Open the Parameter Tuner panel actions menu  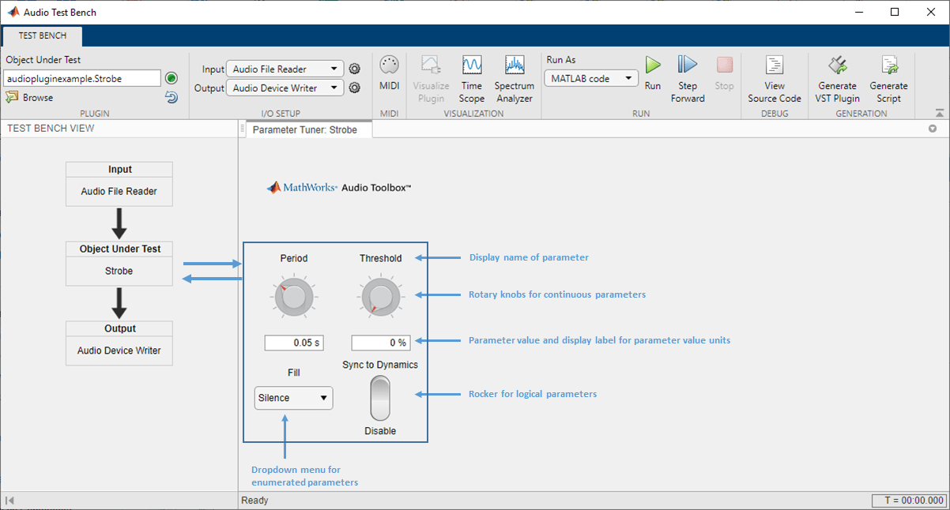[933, 129]
